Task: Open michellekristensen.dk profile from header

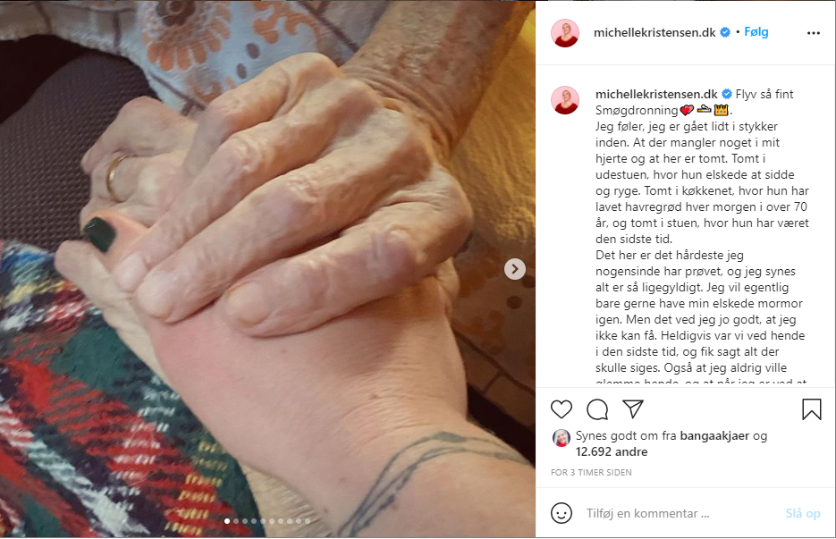Action: [x=654, y=32]
